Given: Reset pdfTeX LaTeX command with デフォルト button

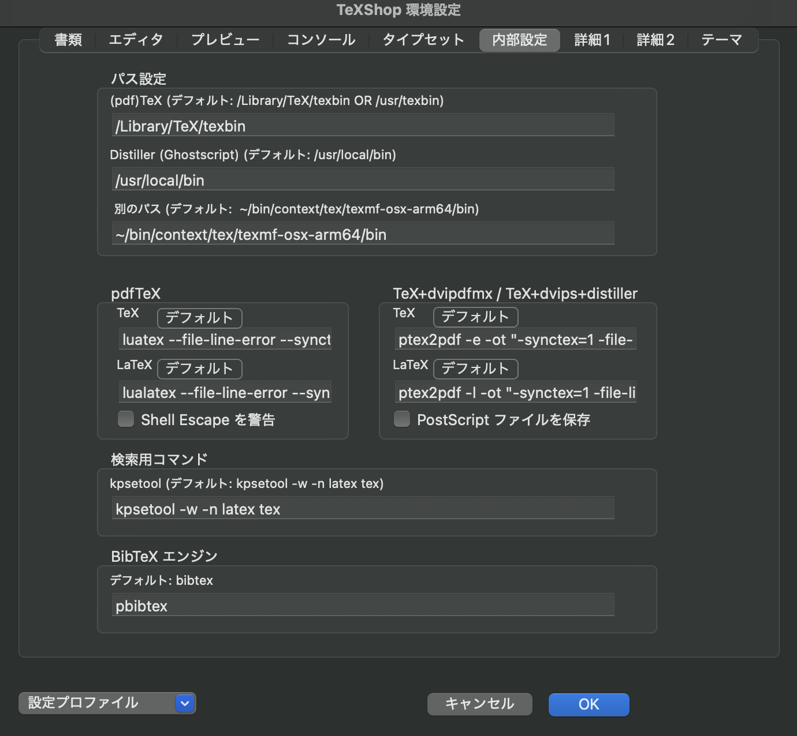Looking at the screenshot, I should point(199,369).
